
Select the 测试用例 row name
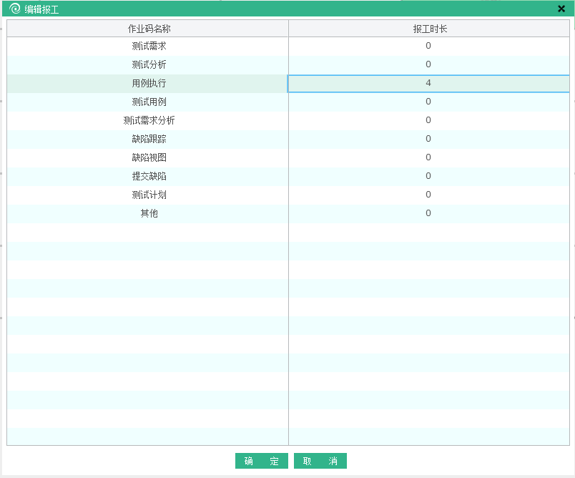(x=149, y=102)
